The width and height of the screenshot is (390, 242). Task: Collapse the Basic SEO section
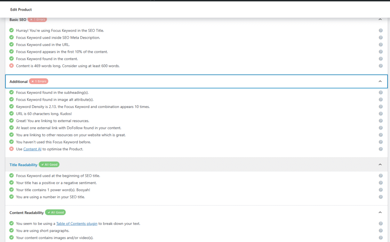[x=380, y=19]
